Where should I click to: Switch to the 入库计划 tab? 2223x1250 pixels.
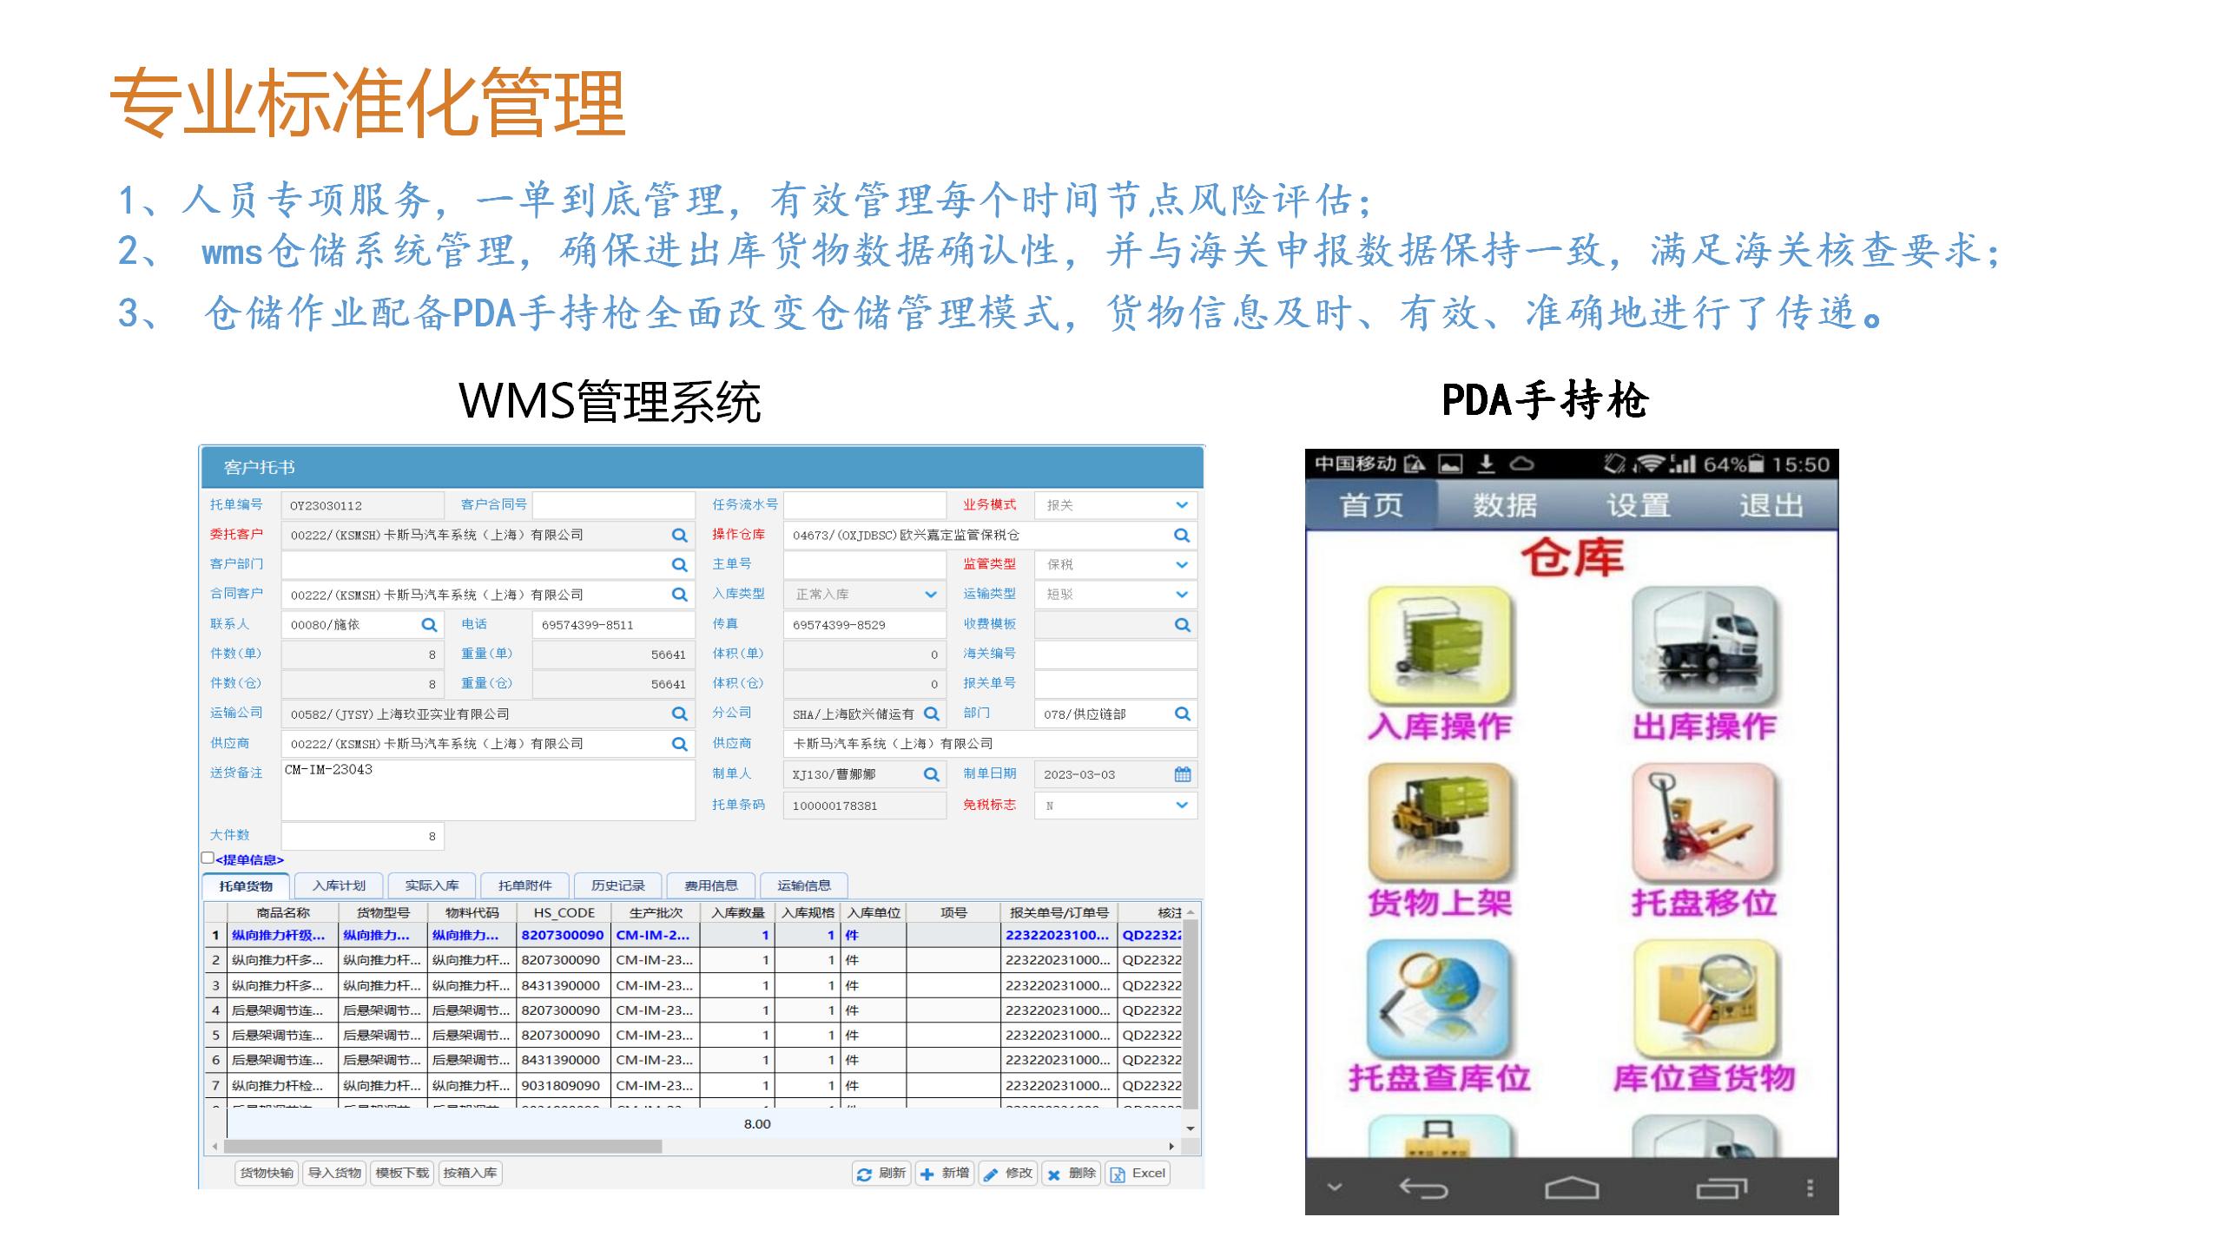click(339, 885)
